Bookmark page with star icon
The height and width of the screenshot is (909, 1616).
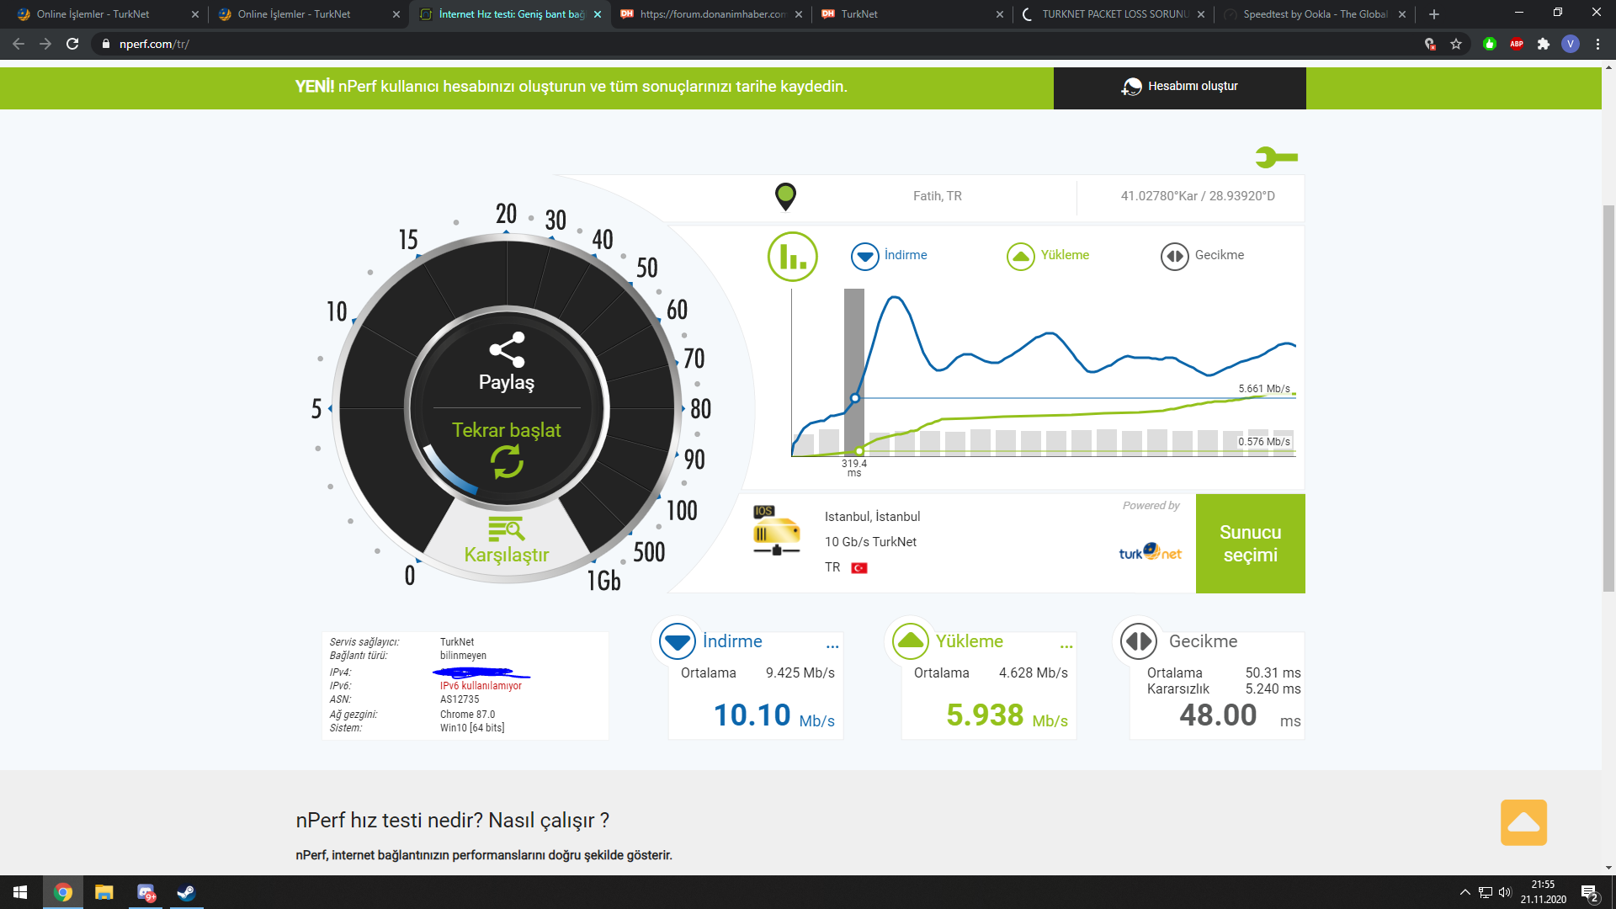(x=1456, y=44)
